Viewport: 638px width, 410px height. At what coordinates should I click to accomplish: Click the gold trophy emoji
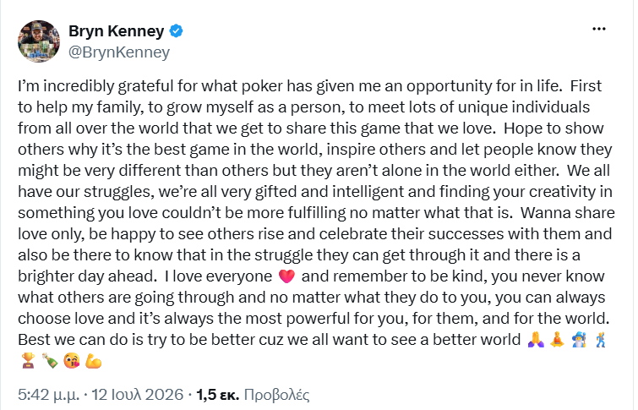[x=28, y=361]
